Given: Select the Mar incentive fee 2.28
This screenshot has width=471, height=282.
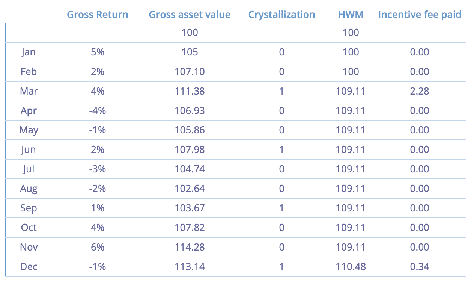Looking at the screenshot, I should point(420,91).
